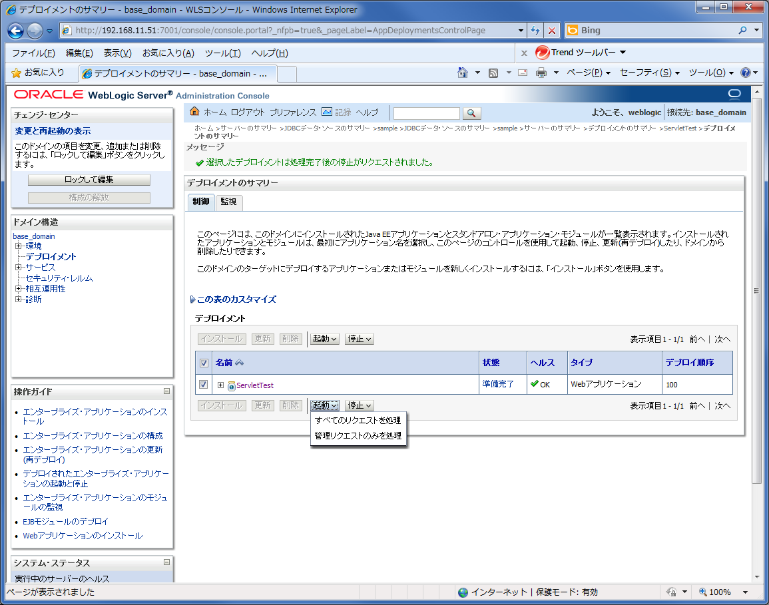Uncheck the ServletTest row checkbox
The image size is (769, 605).
(204, 385)
